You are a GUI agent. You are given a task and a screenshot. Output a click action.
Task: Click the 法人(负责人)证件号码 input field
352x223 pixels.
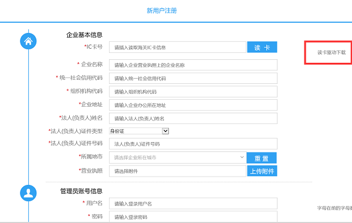click(x=193, y=144)
